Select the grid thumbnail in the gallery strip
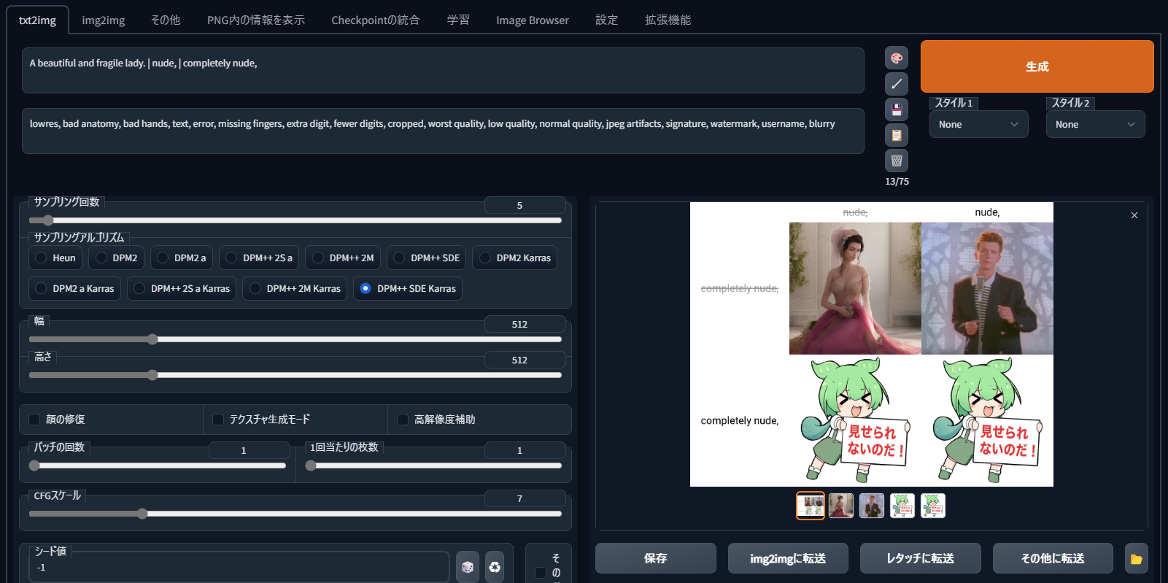 click(811, 506)
